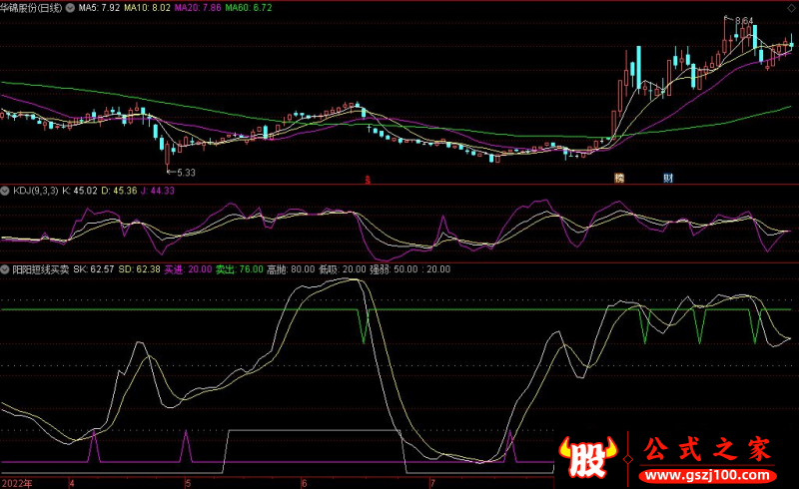
Task: Select the magenta MA20 legend label
Action: pyautogui.click(x=198, y=7)
